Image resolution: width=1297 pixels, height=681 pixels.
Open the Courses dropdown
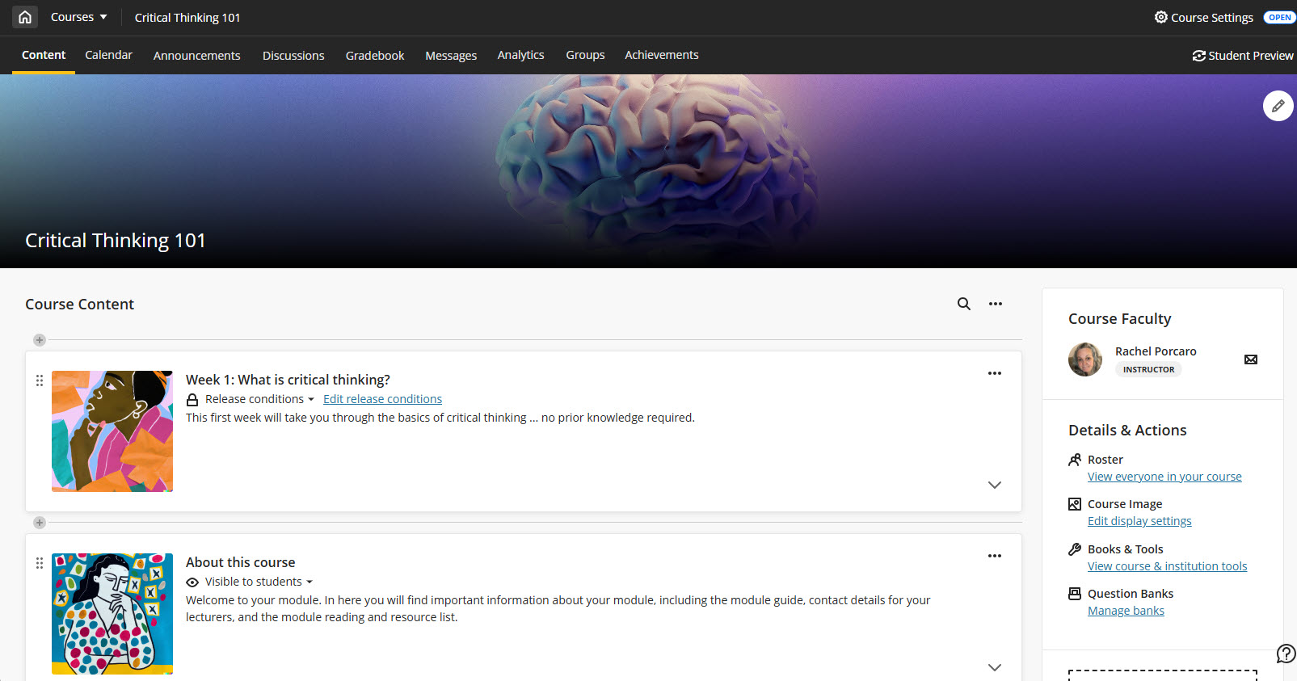(x=78, y=17)
